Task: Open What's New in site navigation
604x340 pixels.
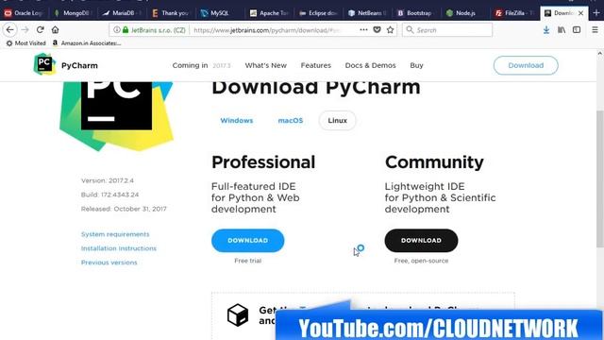Action: coord(266,65)
